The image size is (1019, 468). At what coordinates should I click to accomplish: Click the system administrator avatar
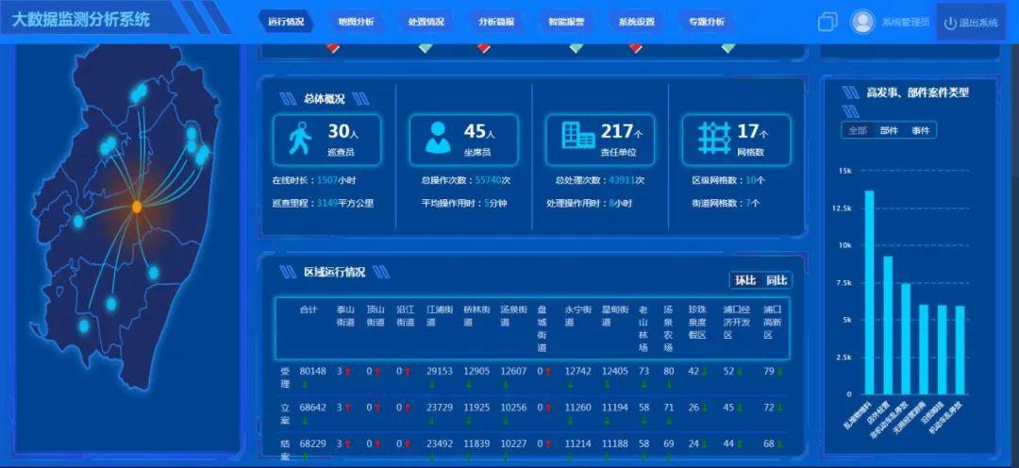coord(862,22)
